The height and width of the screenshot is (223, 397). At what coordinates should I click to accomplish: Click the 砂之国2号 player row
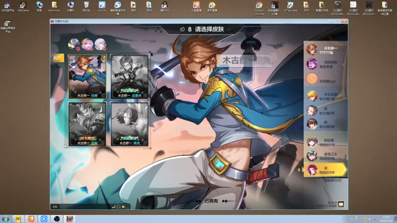(326, 111)
